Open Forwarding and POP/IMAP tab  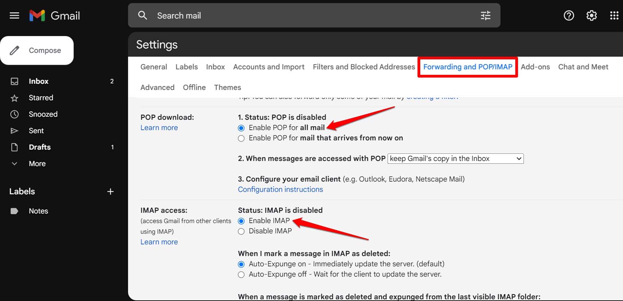click(468, 67)
